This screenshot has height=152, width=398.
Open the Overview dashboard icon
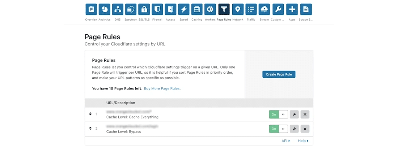[91, 9]
